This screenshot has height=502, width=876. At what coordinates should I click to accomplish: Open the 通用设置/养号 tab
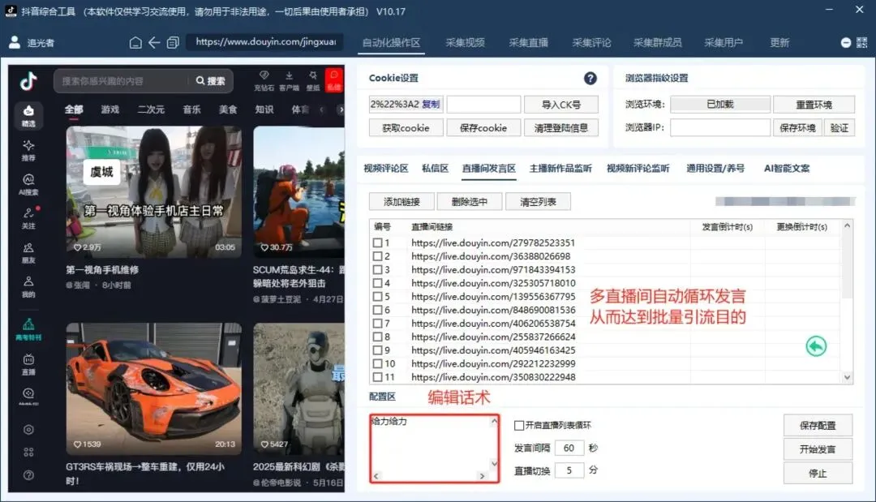(x=715, y=169)
